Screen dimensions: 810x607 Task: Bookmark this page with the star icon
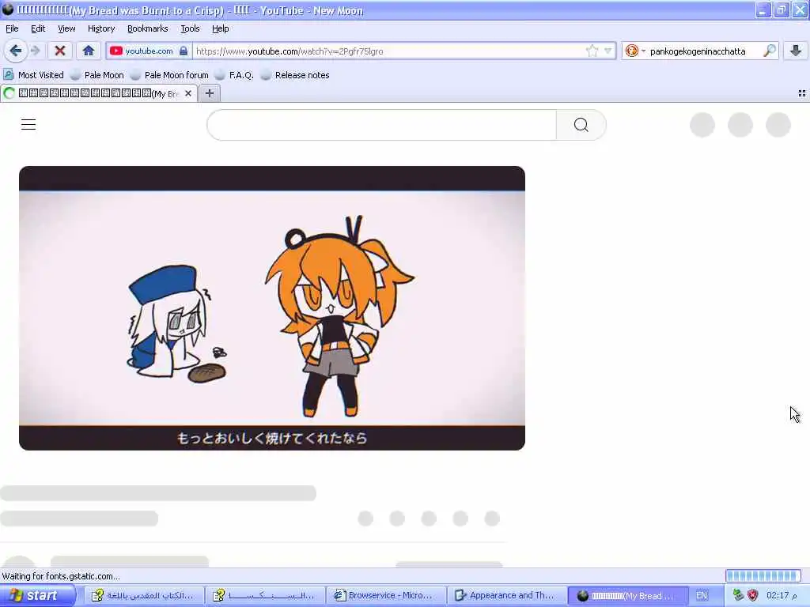pos(592,51)
